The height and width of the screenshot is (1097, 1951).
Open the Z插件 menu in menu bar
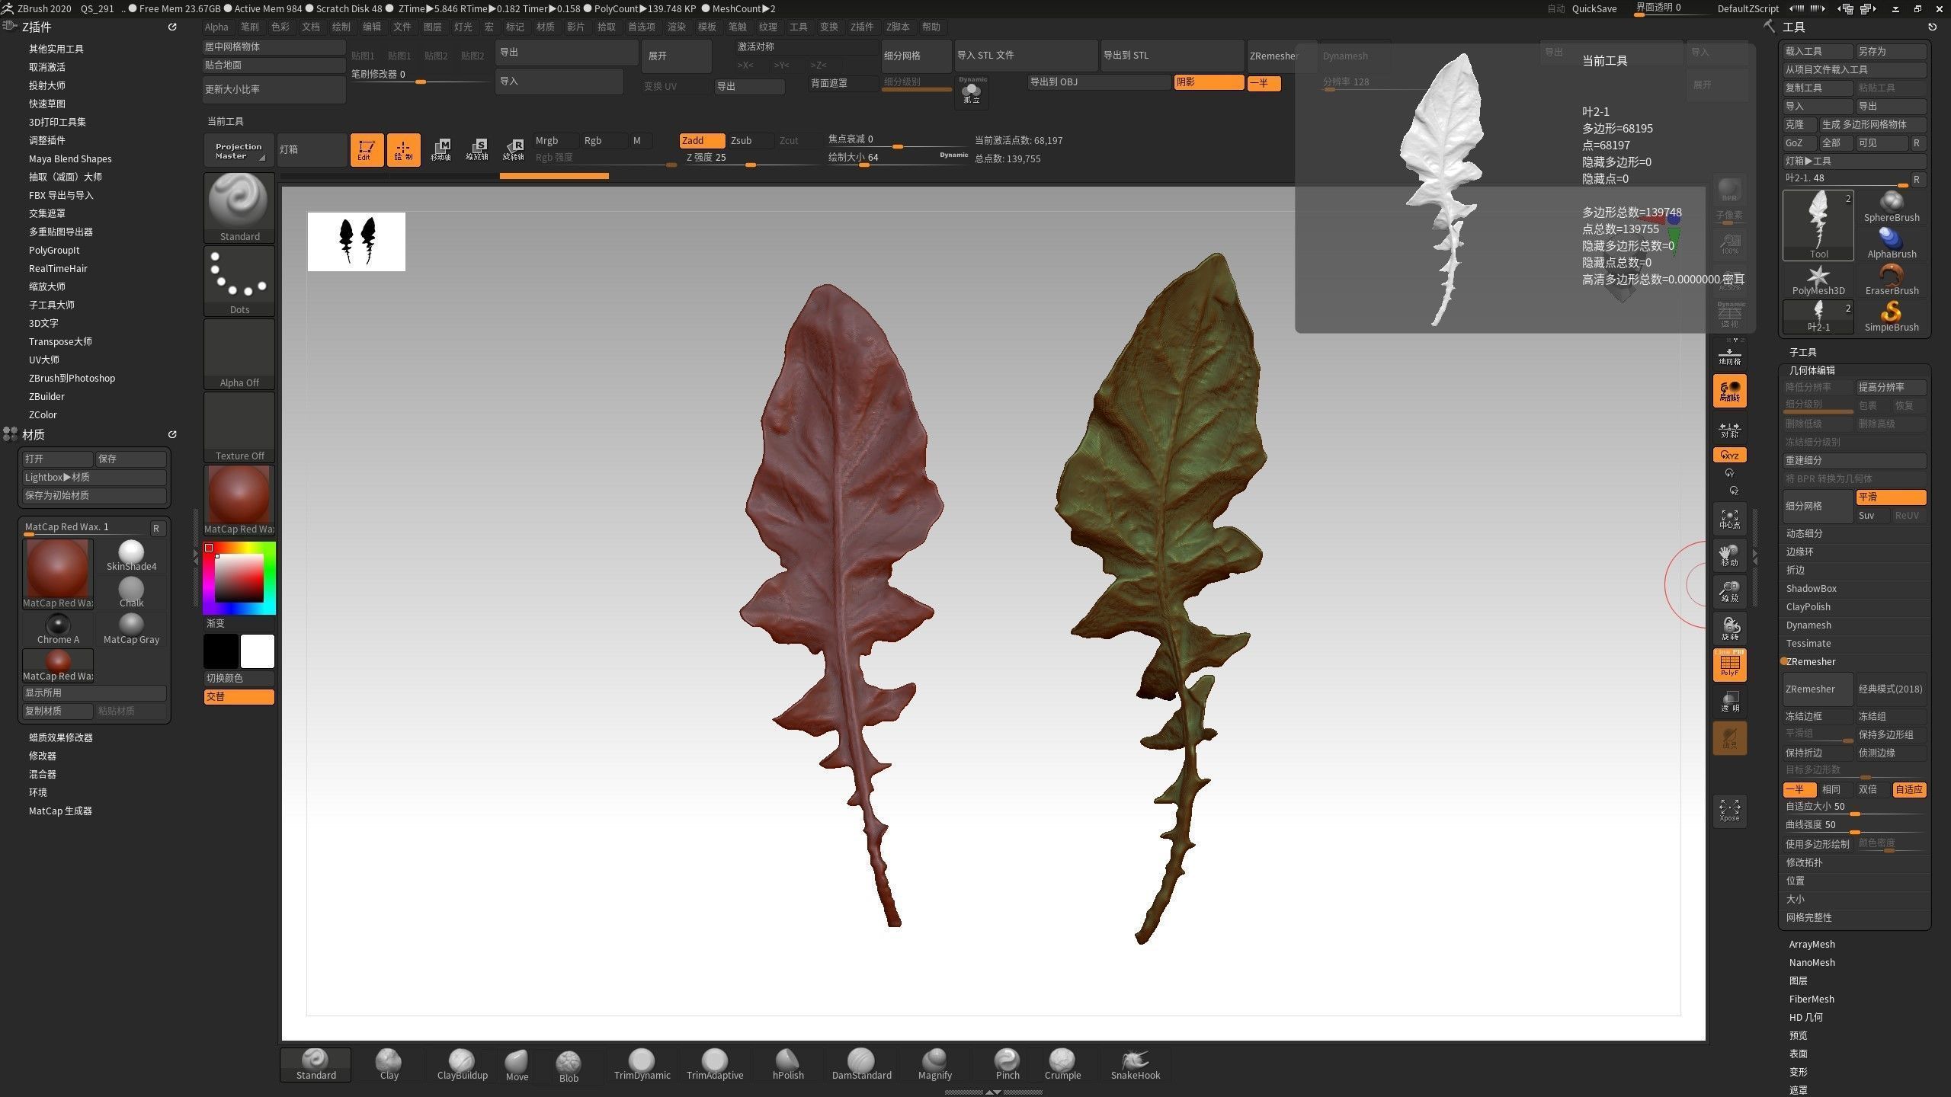[862, 27]
